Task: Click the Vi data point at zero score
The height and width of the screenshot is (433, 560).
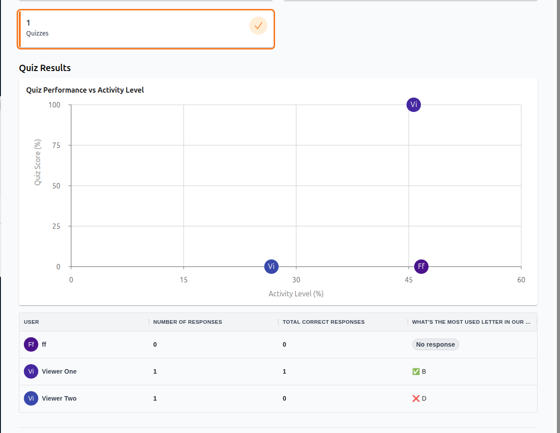Action: pyautogui.click(x=271, y=266)
